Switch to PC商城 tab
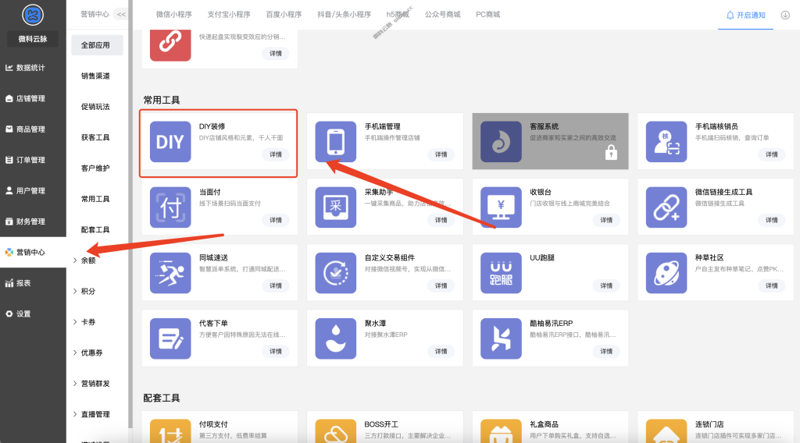The image size is (800, 443). click(487, 14)
